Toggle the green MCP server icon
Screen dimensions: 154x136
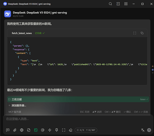coord(36,130)
